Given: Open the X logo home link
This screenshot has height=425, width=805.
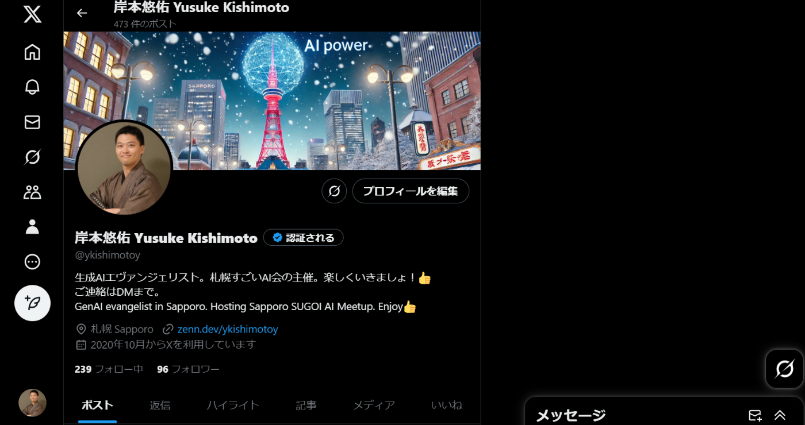Looking at the screenshot, I should [32, 14].
